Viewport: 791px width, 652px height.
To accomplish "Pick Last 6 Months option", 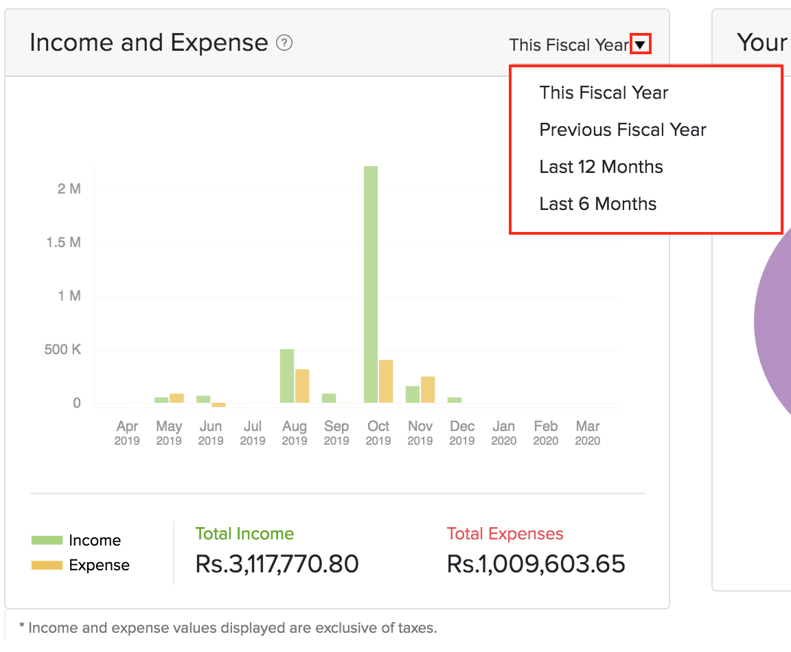I will click(x=597, y=204).
